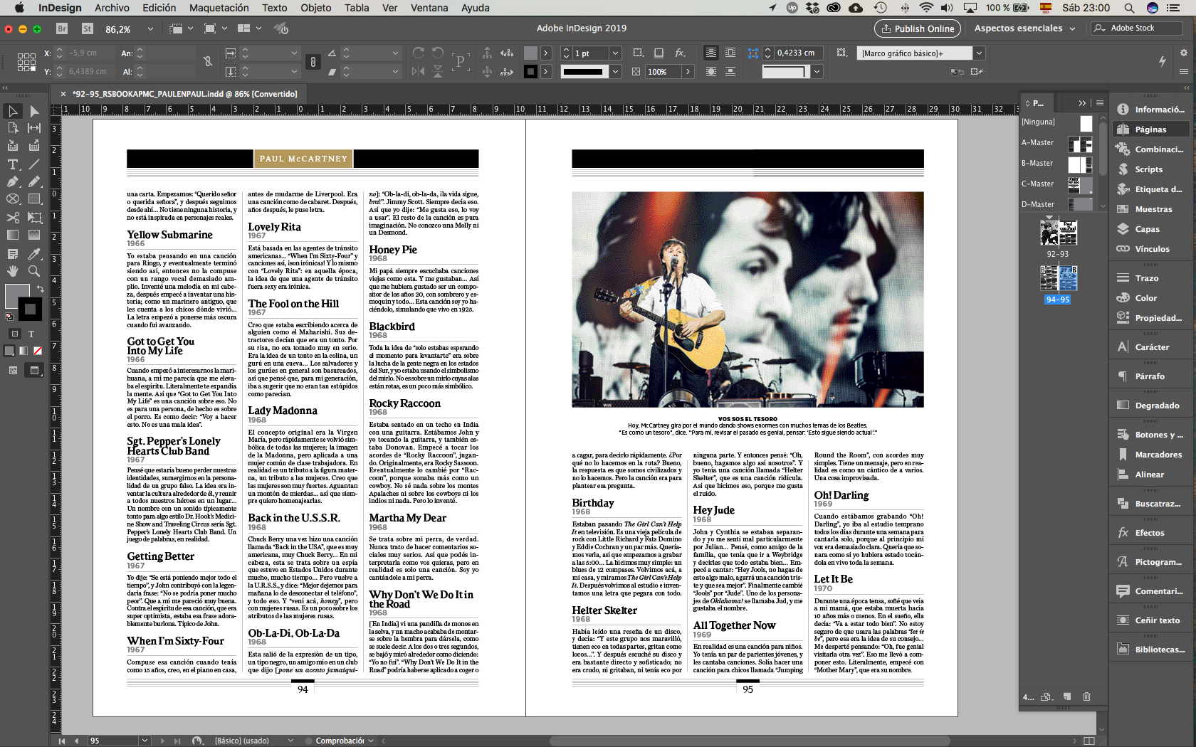Select the Gradient Swatch tool
Viewport: 1196px width, 747px height.
[x=12, y=235]
